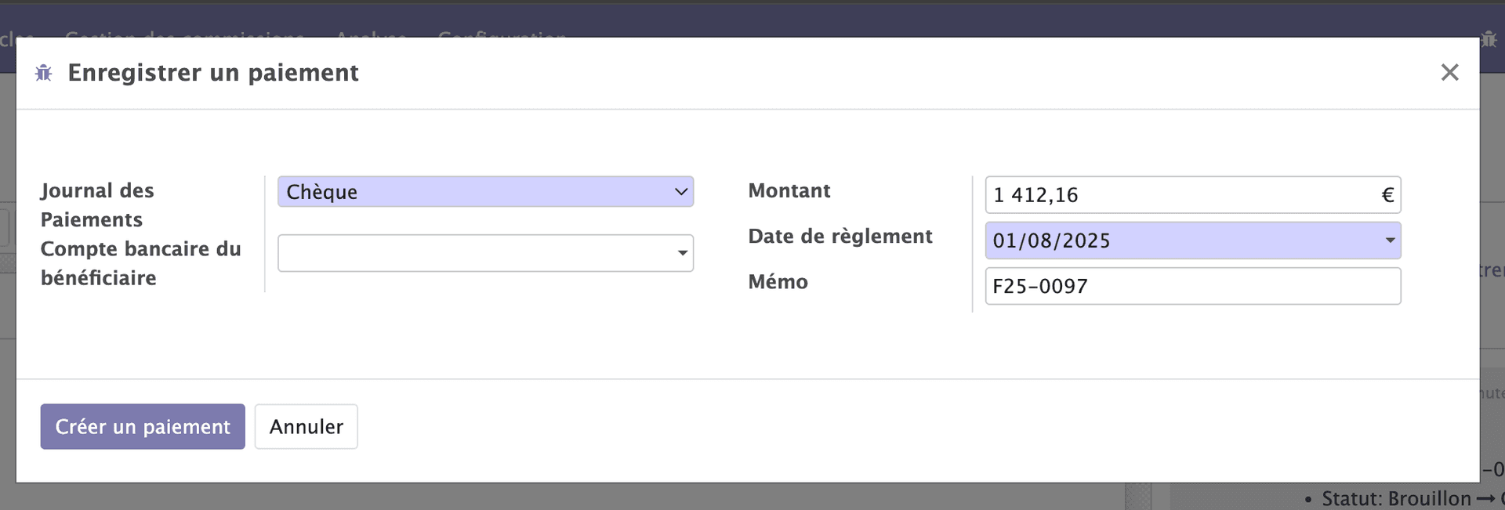Click the Mémo field containing F25-0097

(1191, 286)
